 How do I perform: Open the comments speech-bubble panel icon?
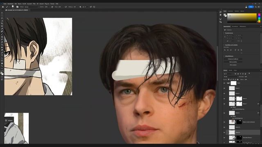point(221,15)
